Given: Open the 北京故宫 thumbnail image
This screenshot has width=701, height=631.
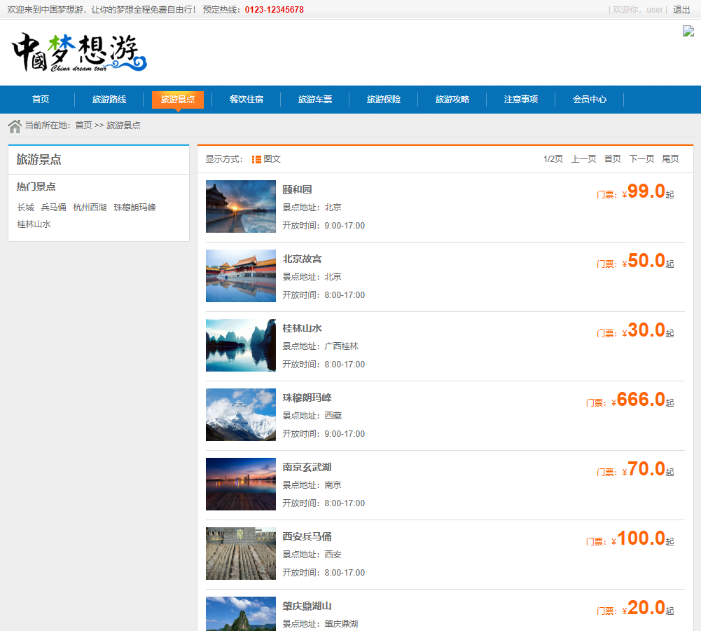Looking at the screenshot, I should [241, 276].
